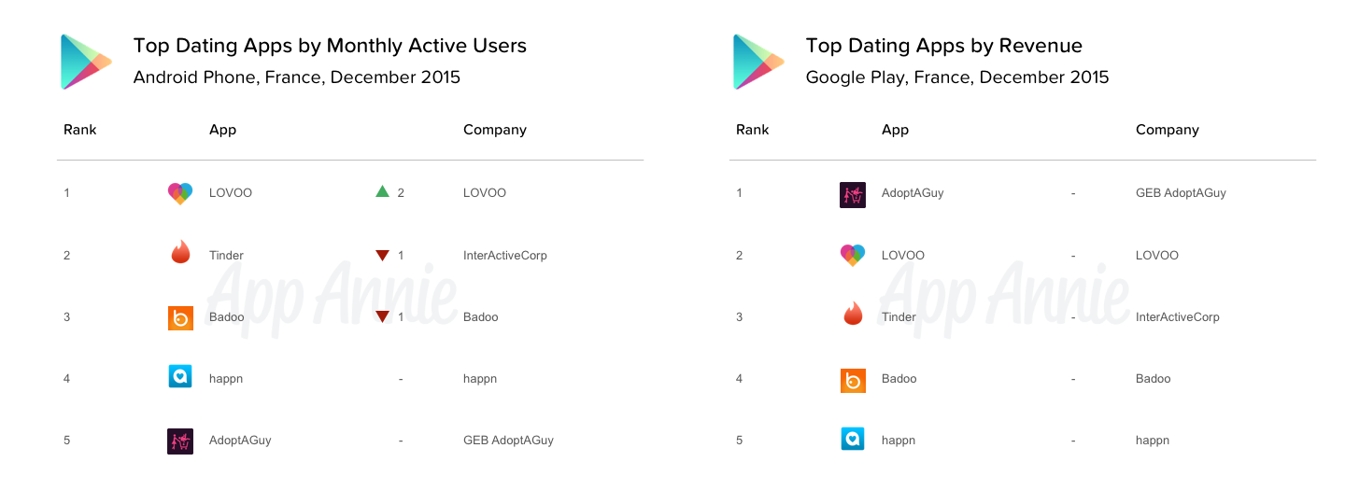This screenshot has width=1345, height=504.
Task: Click the Company column header in the Revenue table
Action: click(x=1167, y=130)
